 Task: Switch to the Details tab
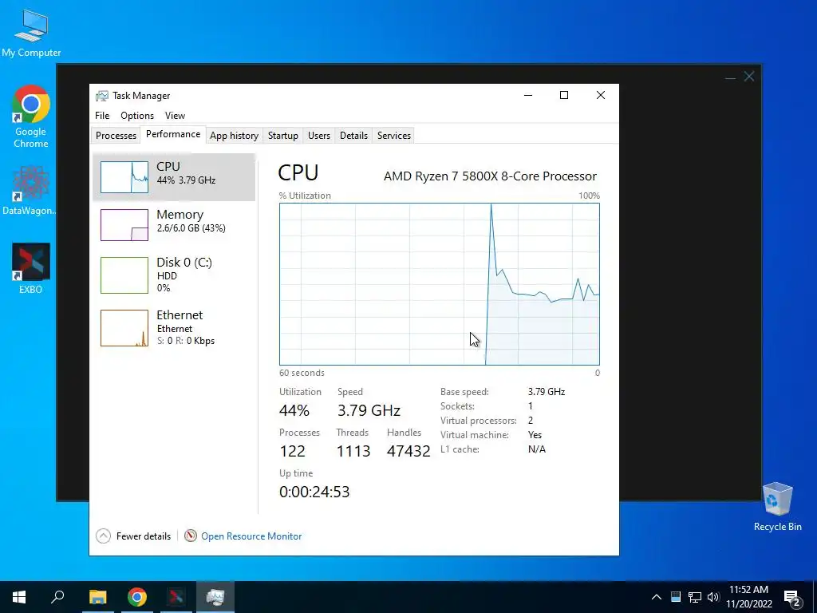click(353, 136)
